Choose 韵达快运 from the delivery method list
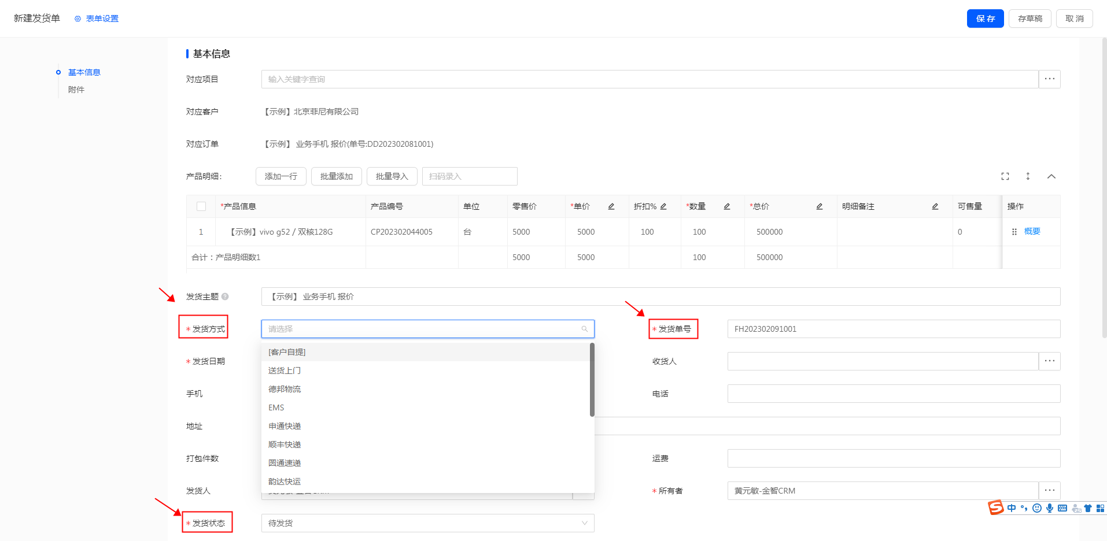The image size is (1107, 541). pos(425,481)
